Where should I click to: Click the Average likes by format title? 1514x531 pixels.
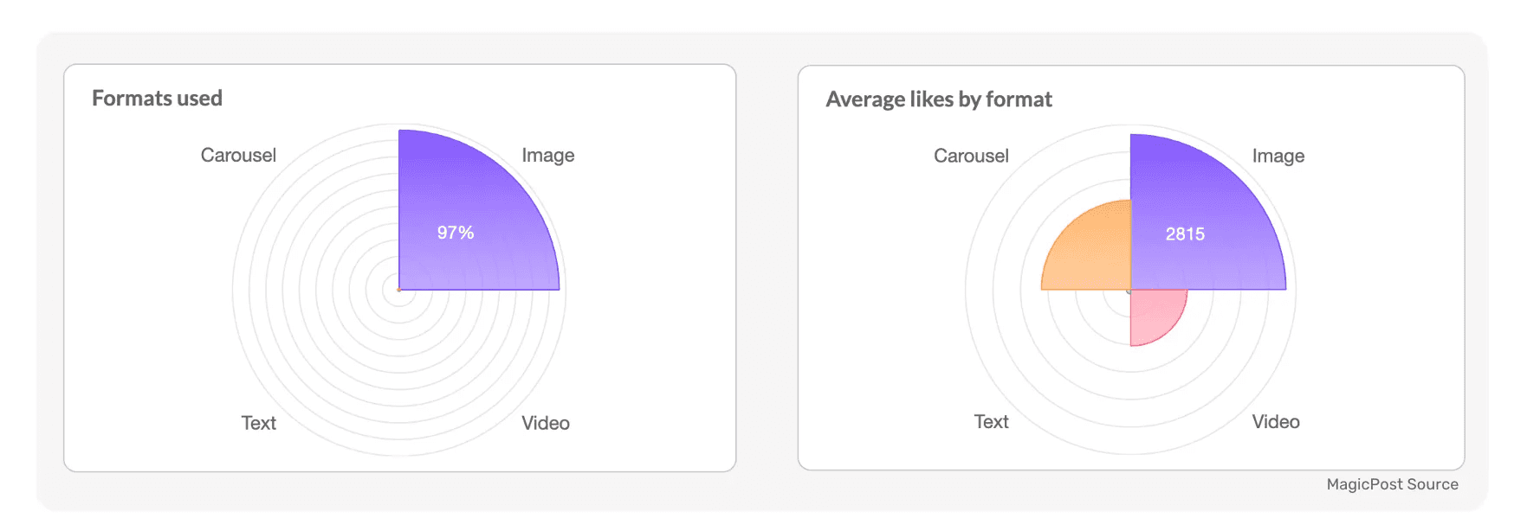point(939,99)
